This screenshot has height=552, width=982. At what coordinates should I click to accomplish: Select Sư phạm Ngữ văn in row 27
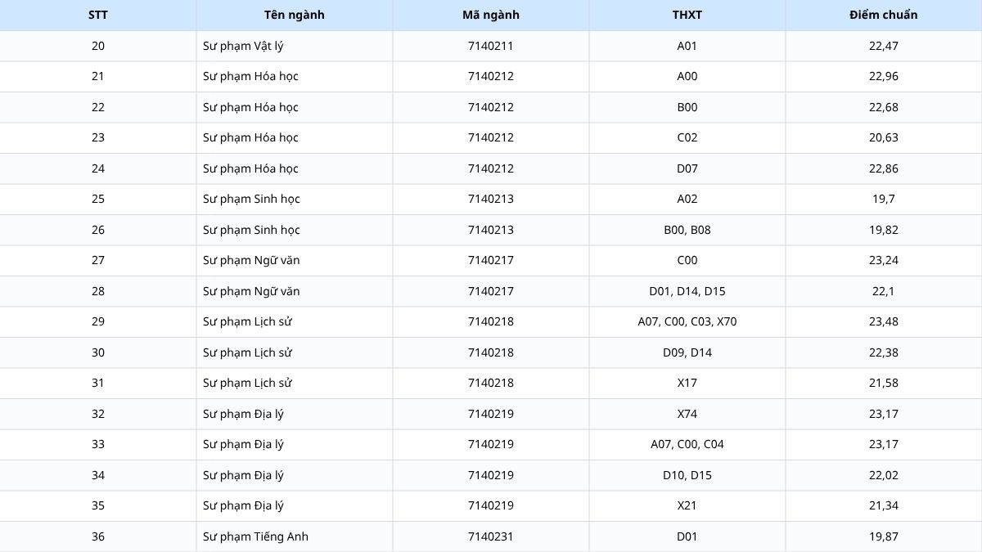coord(295,260)
